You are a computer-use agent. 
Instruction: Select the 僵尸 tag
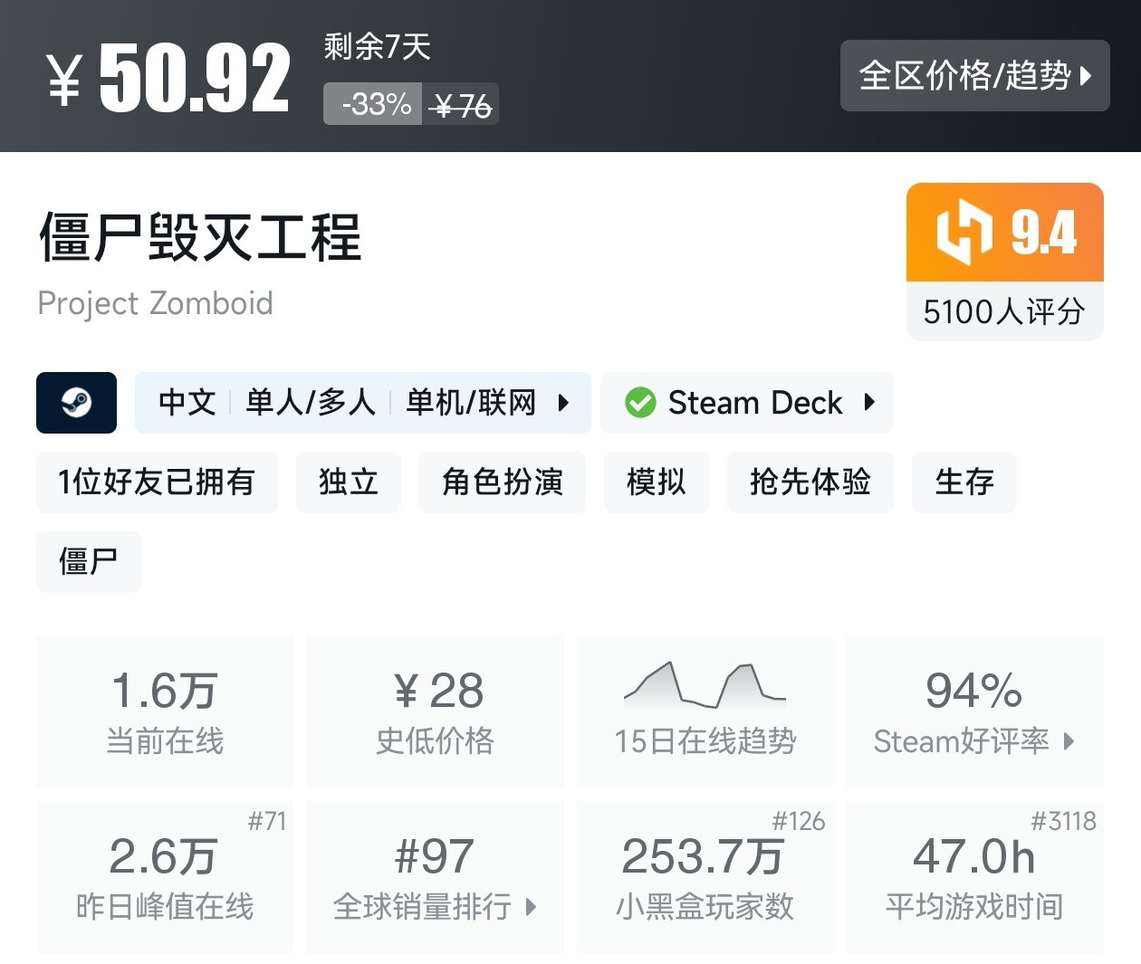[89, 562]
